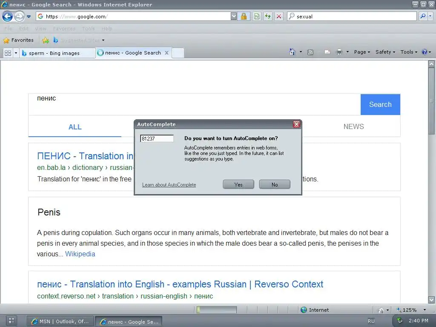Open the recent pages dropdown arrow

click(x=29, y=17)
